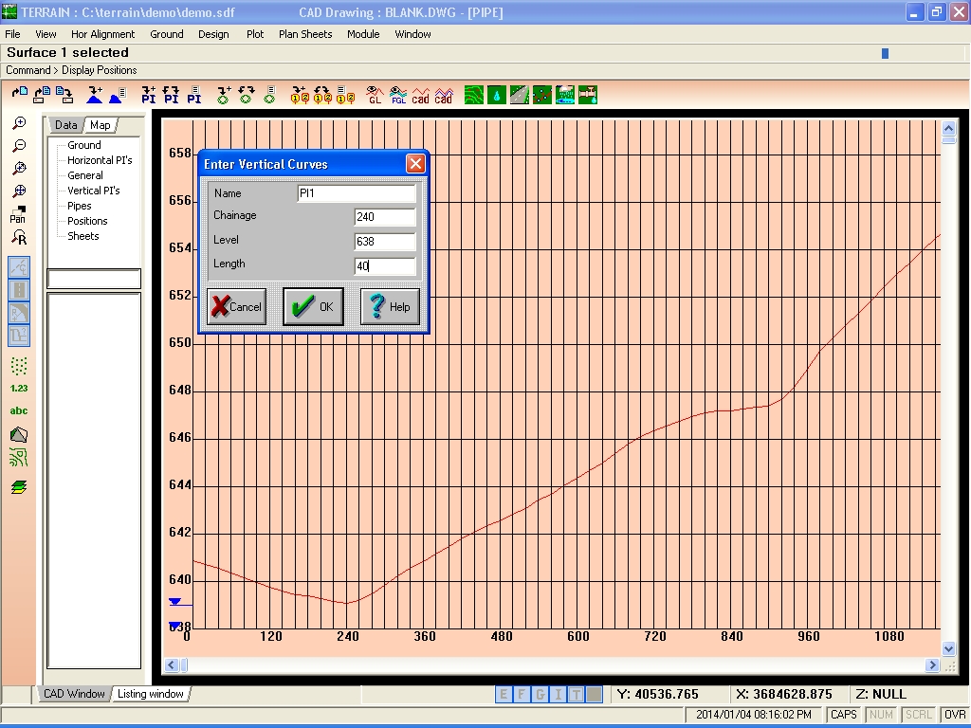Click the green layers stack icon
971x728 pixels.
click(19, 487)
